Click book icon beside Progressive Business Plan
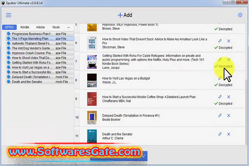The image size is (249, 166). coord(9,34)
